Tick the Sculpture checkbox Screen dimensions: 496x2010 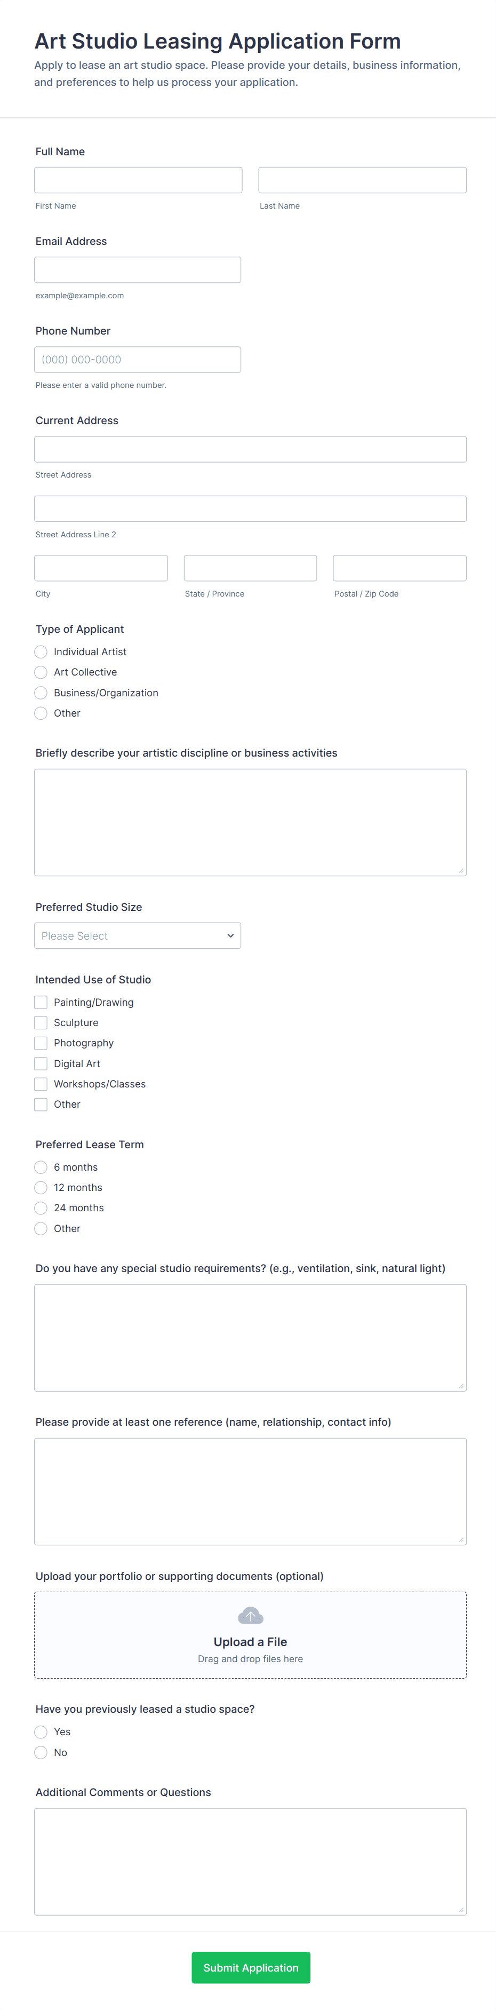(42, 1022)
